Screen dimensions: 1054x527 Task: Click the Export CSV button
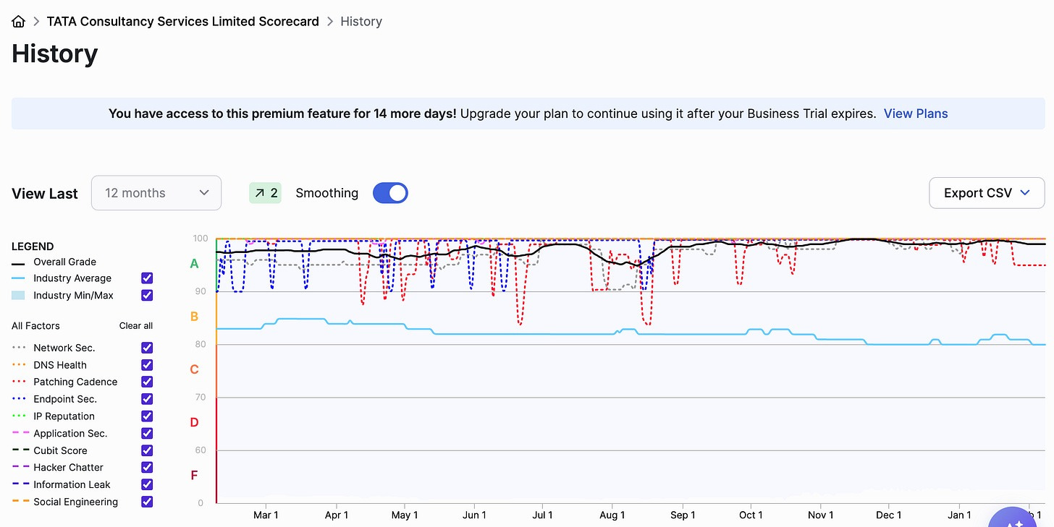pos(987,193)
